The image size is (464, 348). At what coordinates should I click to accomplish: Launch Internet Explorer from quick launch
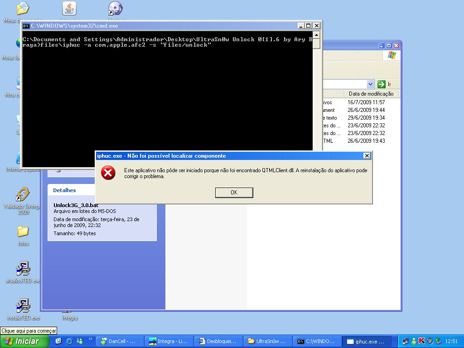point(69,341)
